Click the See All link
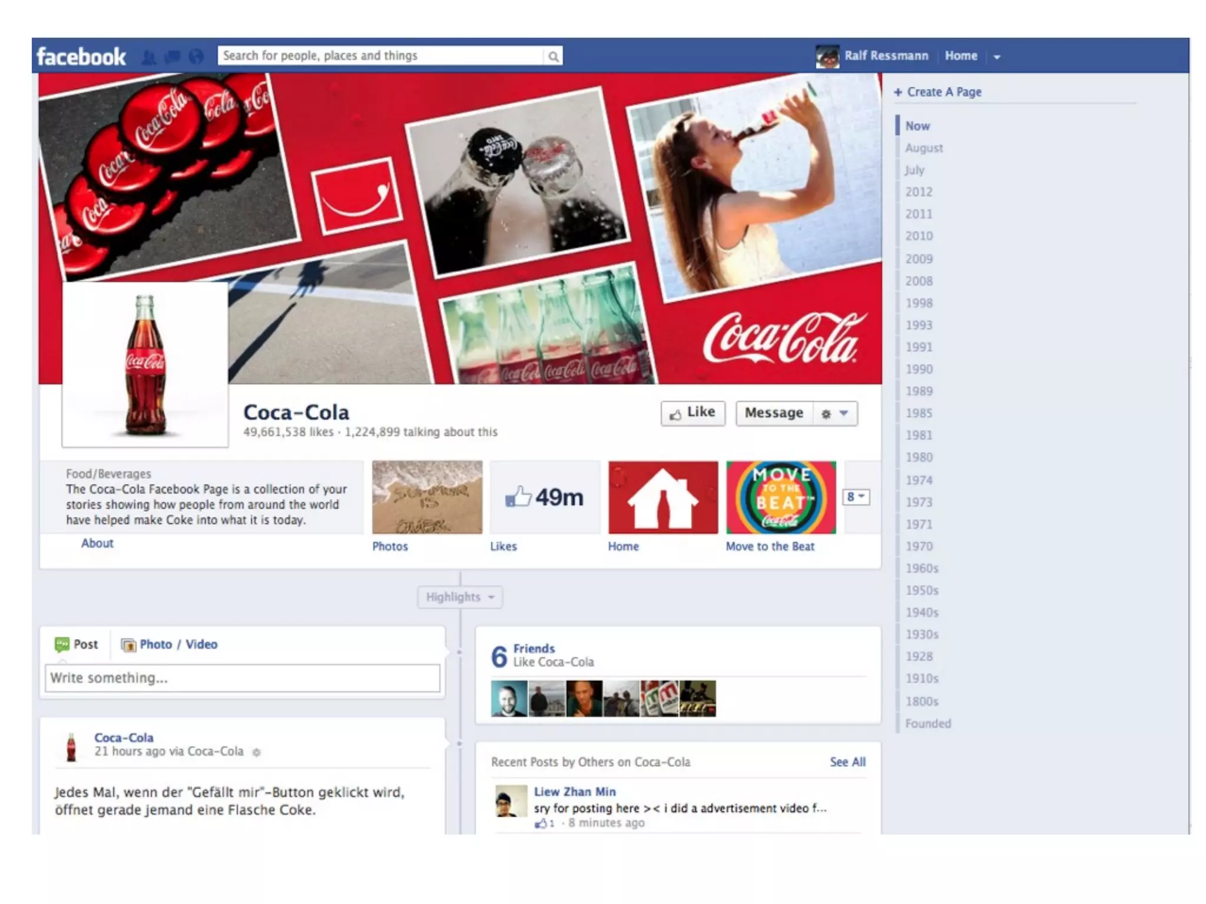 click(x=847, y=762)
